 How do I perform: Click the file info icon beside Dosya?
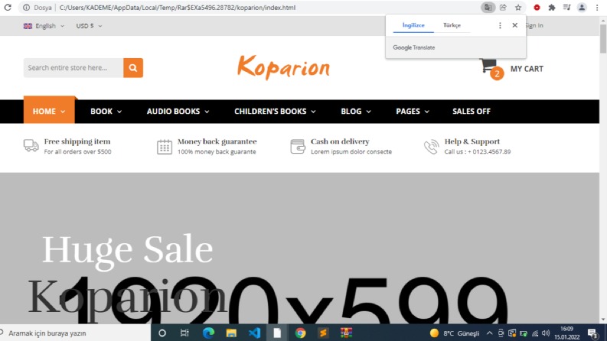(26, 8)
